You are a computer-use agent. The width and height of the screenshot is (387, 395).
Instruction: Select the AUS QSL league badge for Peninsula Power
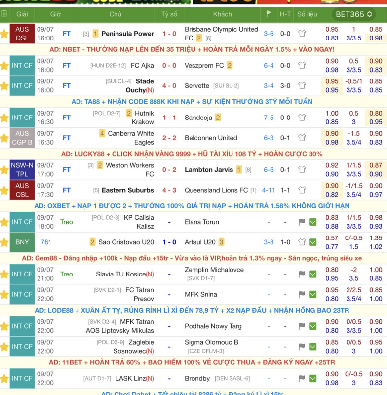pyautogui.click(x=22, y=34)
